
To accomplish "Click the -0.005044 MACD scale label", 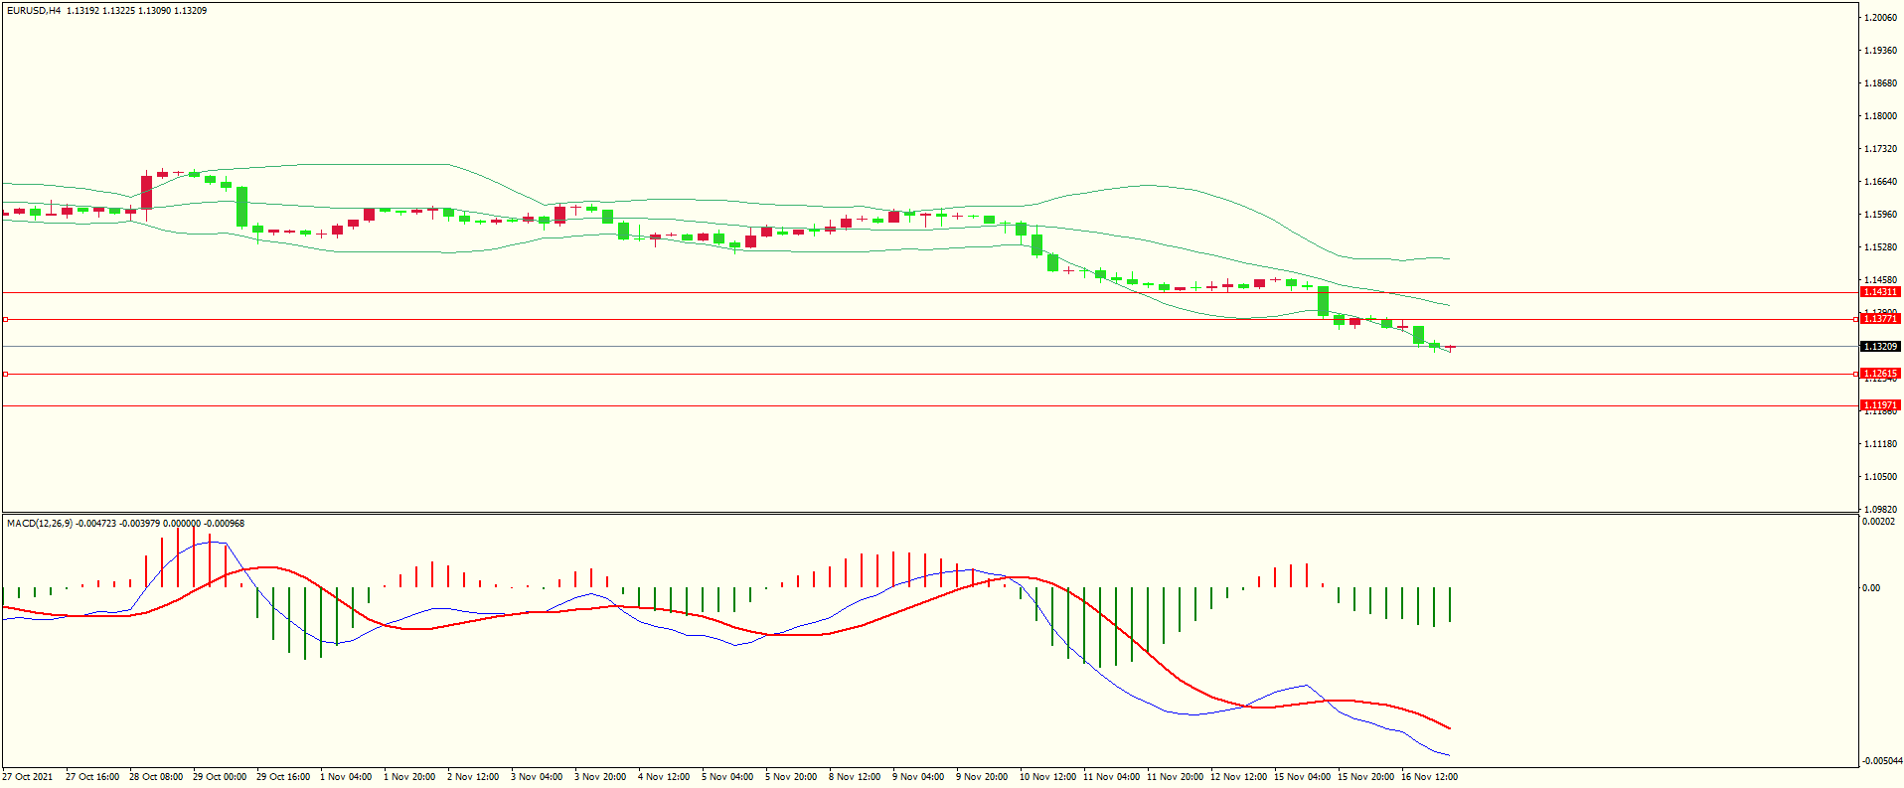I will coord(1882,761).
